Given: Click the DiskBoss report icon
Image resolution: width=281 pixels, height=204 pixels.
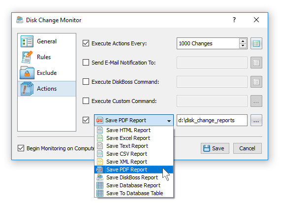Looking at the screenshot, I should pos(100,177).
